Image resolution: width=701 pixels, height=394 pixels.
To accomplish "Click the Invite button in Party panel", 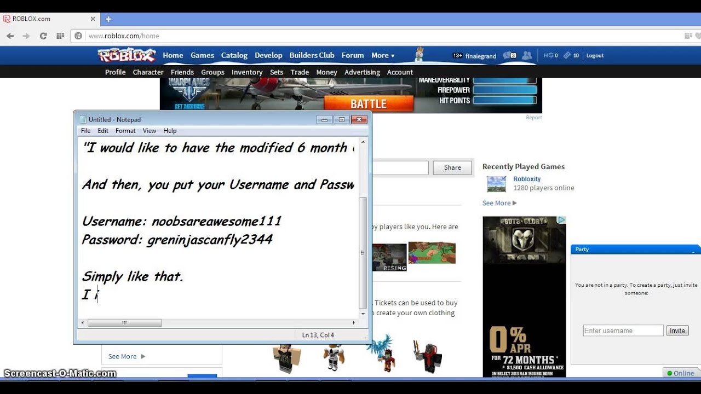I will pos(677,331).
